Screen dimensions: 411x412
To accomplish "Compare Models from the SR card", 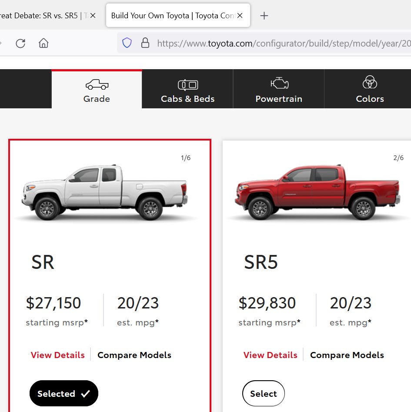I will [134, 355].
